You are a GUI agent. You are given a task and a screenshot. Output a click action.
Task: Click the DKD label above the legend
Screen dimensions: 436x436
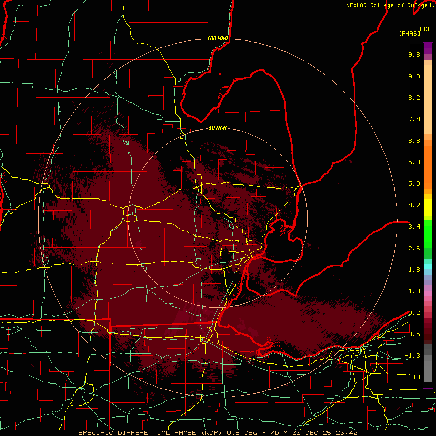point(426,29)
